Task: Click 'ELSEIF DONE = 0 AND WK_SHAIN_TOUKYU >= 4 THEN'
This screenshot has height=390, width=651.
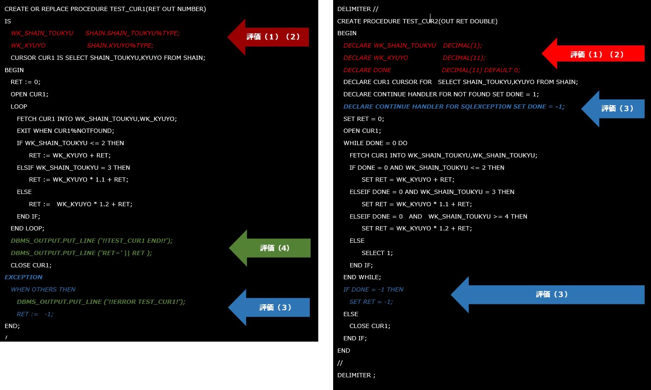Action: pyautogui.click(x=438, y=216)
